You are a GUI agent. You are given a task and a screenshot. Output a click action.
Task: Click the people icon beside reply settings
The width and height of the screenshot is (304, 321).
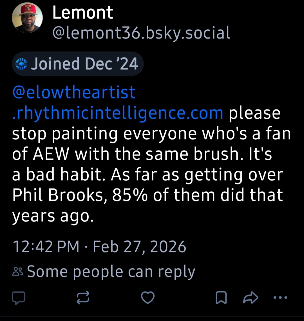click(19, 272)
